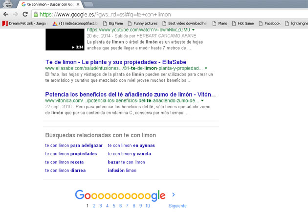Image resolution: width=308 pixels, height=216 pixels.
Task: Go to results page 4
Action: tap(107, 206)
